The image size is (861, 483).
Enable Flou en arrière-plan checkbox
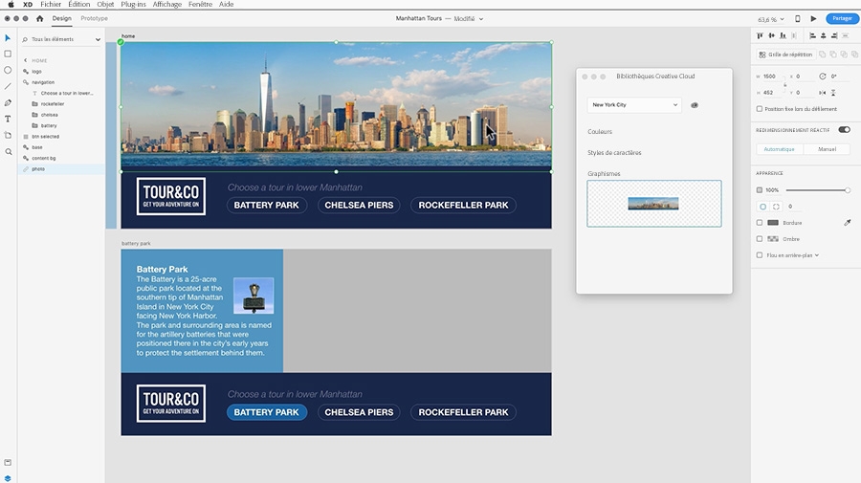coord(760,255)
